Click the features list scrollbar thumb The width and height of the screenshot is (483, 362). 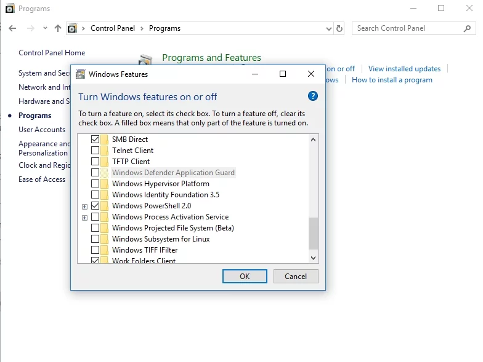pos(313,234)
